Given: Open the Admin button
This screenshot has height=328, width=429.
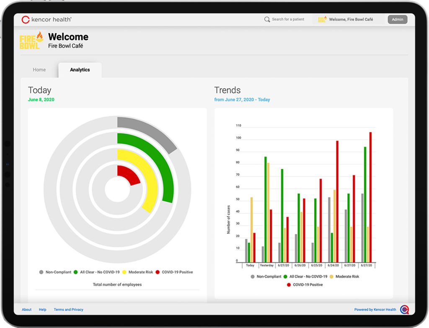Looking at the screenshot, I should point(397,19).
